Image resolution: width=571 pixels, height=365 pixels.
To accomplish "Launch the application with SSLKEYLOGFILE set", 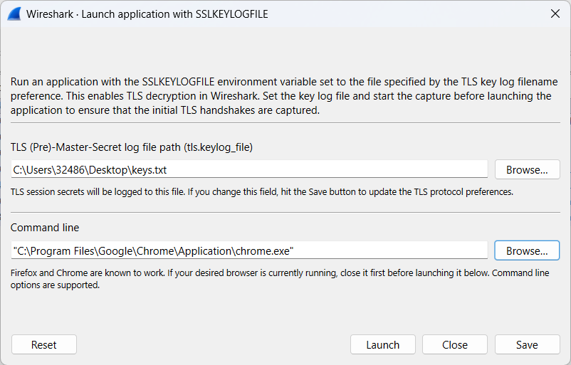I will 382,344.
